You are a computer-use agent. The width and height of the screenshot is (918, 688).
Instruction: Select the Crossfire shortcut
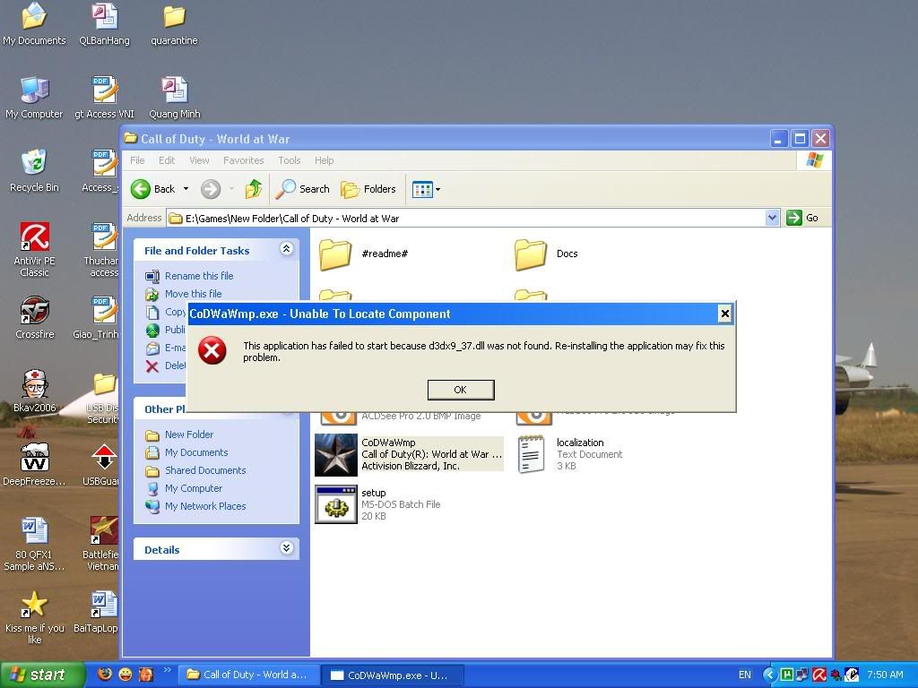pyautogui.click(x=35, y=318)
